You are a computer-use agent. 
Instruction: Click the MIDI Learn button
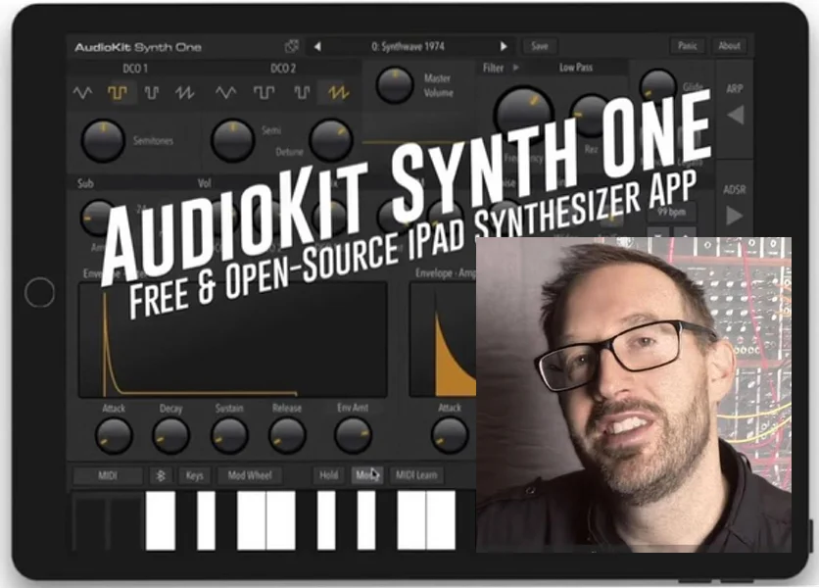tap(416, 475)
